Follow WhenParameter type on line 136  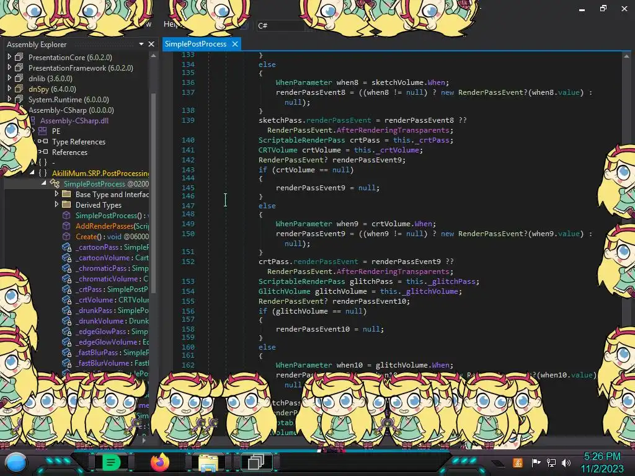(x=304, y=82)
